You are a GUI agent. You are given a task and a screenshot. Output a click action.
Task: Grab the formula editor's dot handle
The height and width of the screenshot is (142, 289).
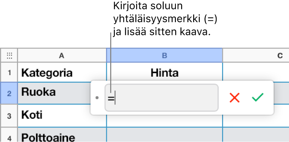click(x=97, y=98)
